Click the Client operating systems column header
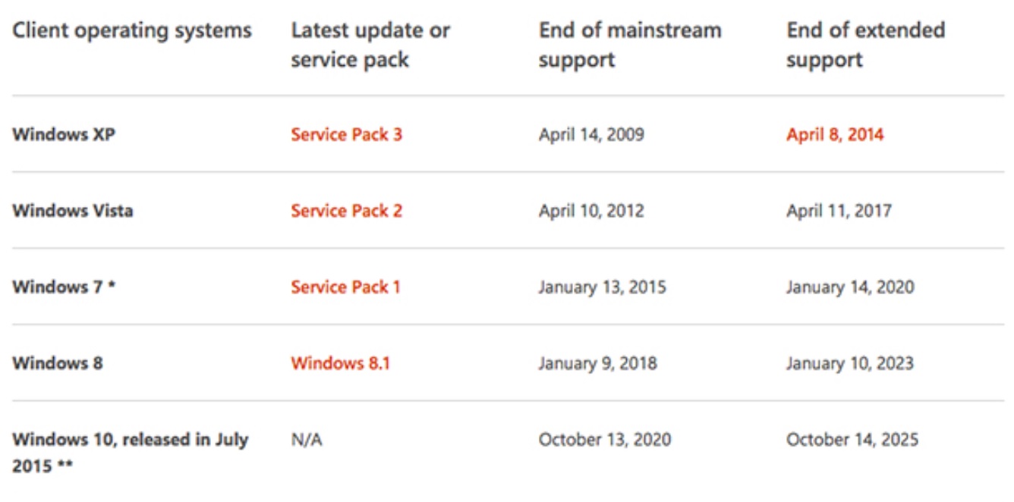Viewport: 1014px width, 502px height. [132, 31]
